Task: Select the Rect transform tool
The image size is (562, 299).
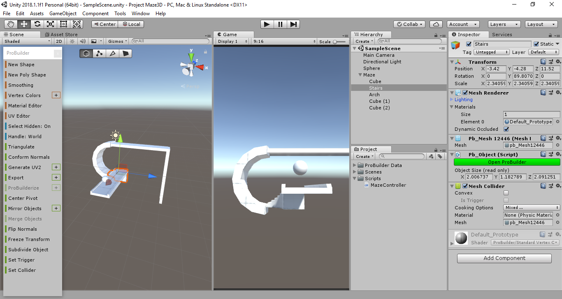Action: 63,24
